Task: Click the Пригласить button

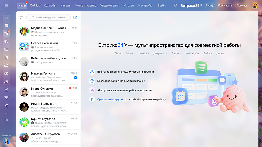Action: click(225, 6)
